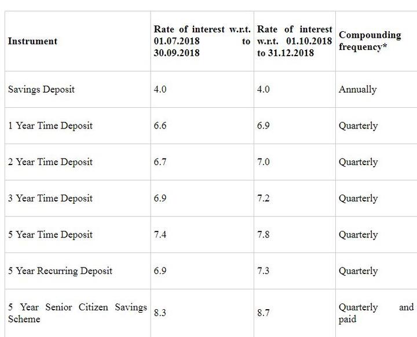Click the header for the 01.07.2018 to 30.09.2018 rate
Screen dimensions: 417x337
coord(202,41)
